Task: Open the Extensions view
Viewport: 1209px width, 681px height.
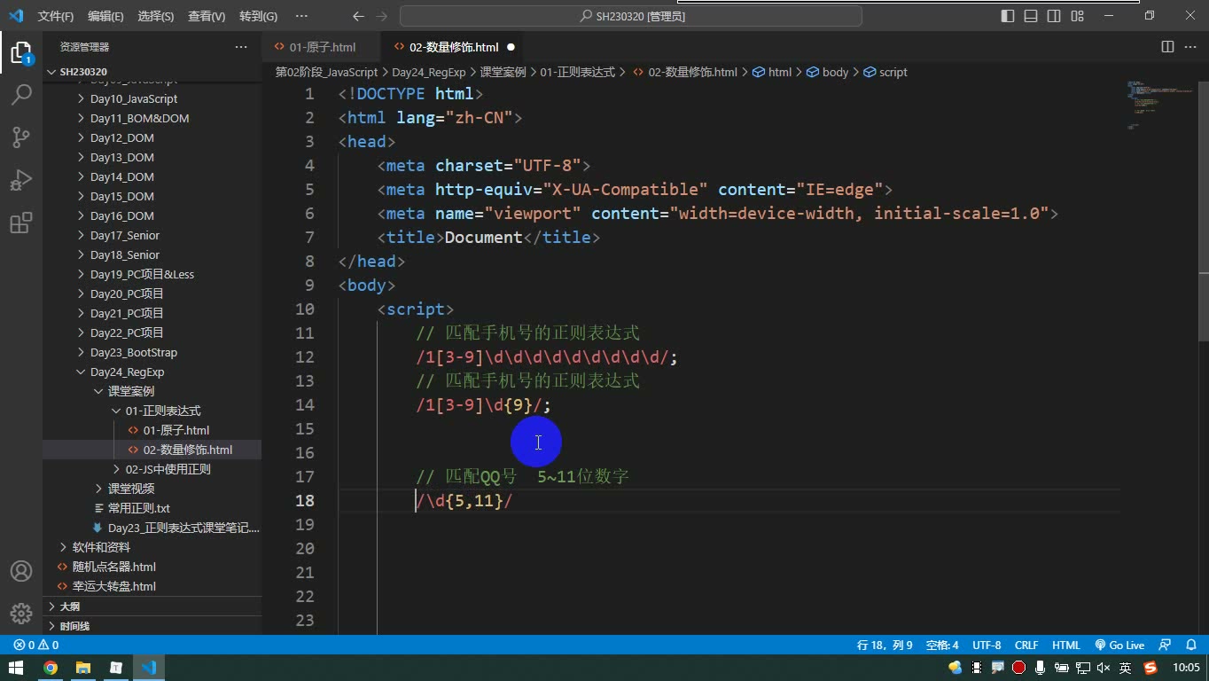Action: [x=21, y=222]
